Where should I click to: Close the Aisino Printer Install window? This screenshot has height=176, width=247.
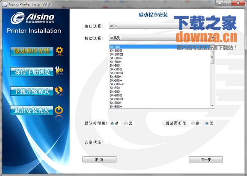(238, 3)
